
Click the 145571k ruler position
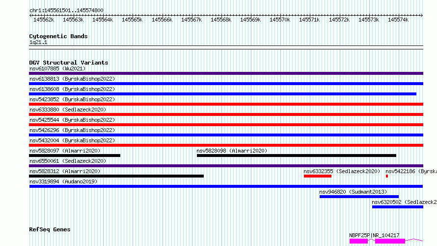(309, 20)
